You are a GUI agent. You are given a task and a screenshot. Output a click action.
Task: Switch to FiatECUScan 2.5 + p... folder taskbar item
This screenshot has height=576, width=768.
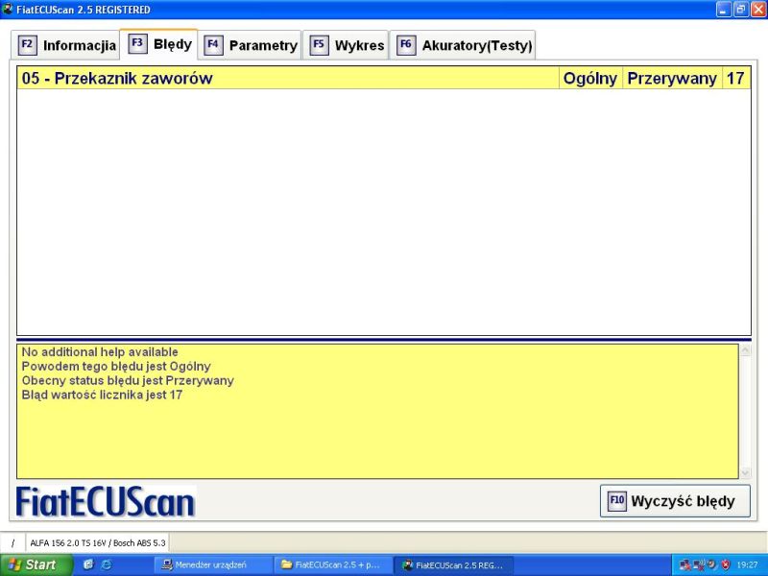[x=333, y=564]
